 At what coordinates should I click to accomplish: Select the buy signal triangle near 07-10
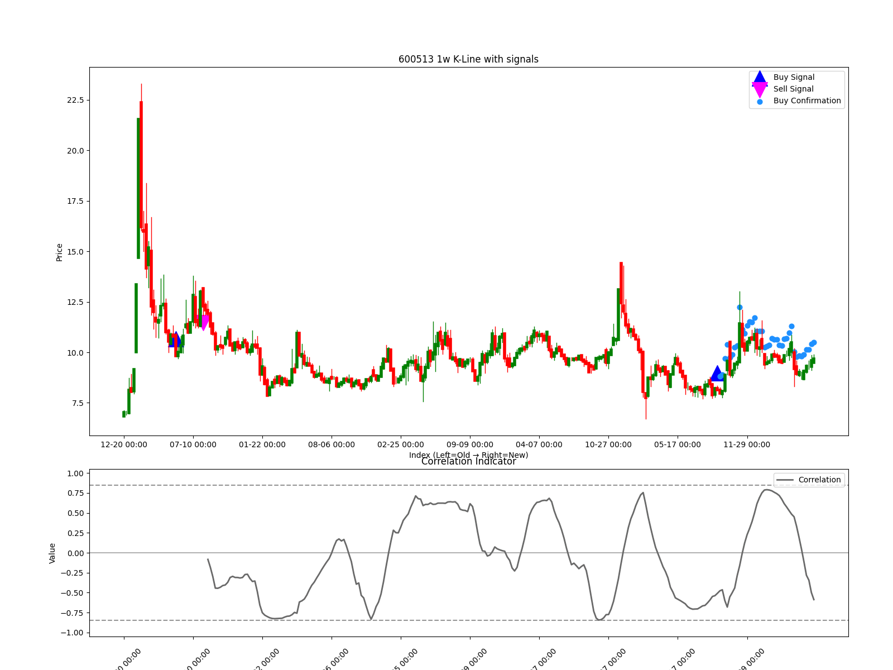click(176, 339)
